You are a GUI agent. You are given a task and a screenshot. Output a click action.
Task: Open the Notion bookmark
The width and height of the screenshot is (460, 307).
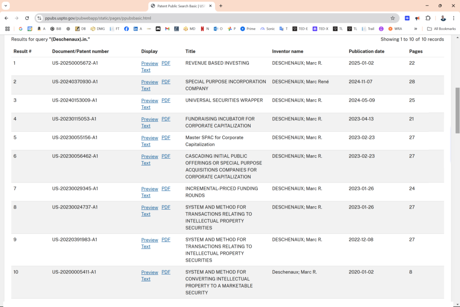coord(158,29)
